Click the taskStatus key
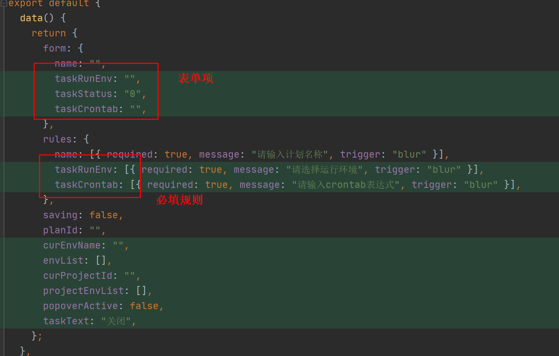Image resolution: width=559 pixels, height=356 pixels. [x=83, y=94]
